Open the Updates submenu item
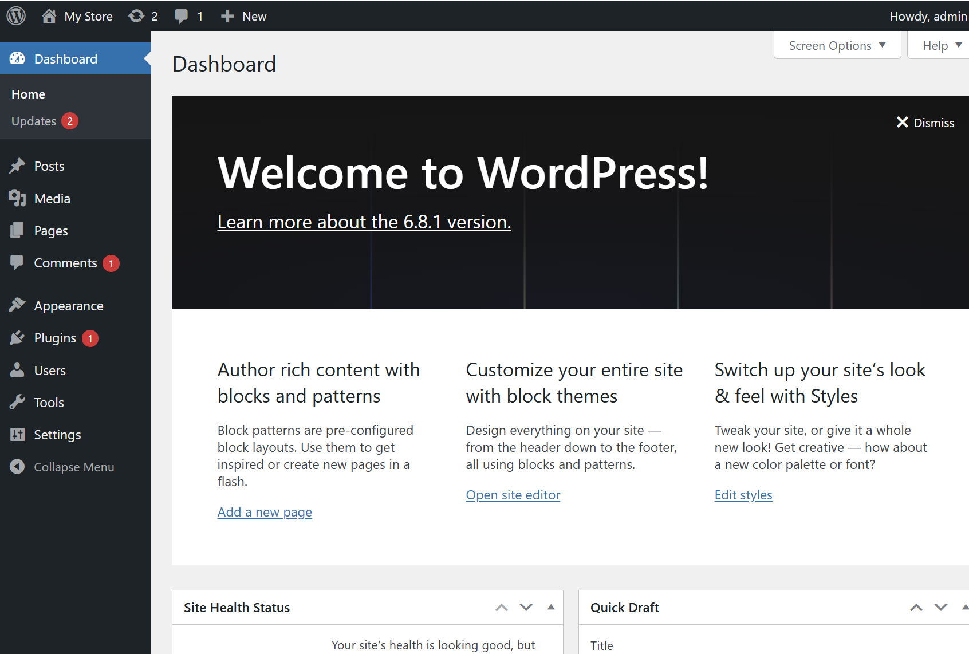This screenshot has width=969, height=654. click(34, 121)
